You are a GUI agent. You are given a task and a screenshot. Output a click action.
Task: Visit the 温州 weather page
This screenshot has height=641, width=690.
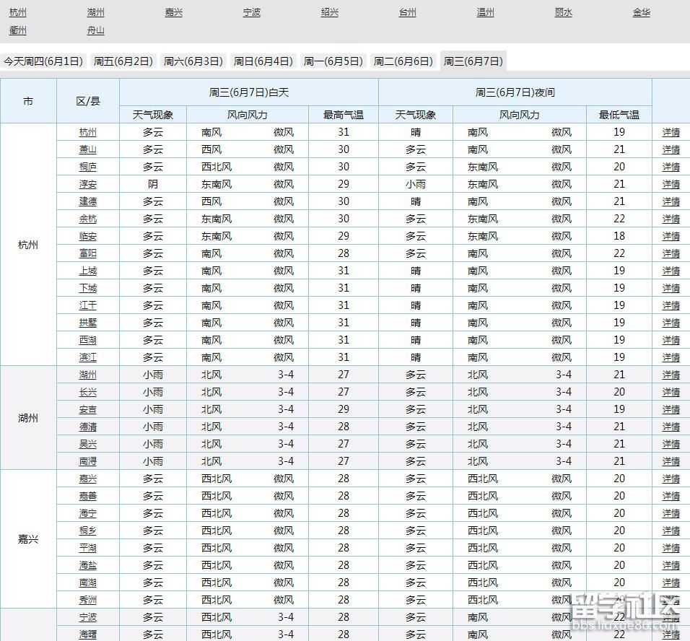pyautogui.click(x=485, y=12)
